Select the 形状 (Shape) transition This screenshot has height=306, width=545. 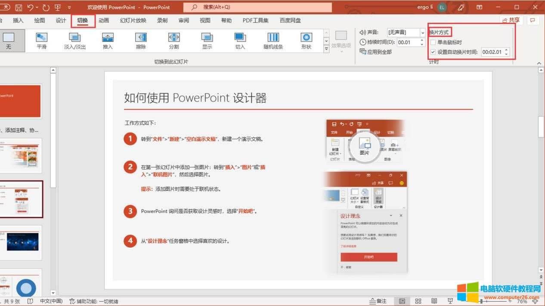pos(306,41)
